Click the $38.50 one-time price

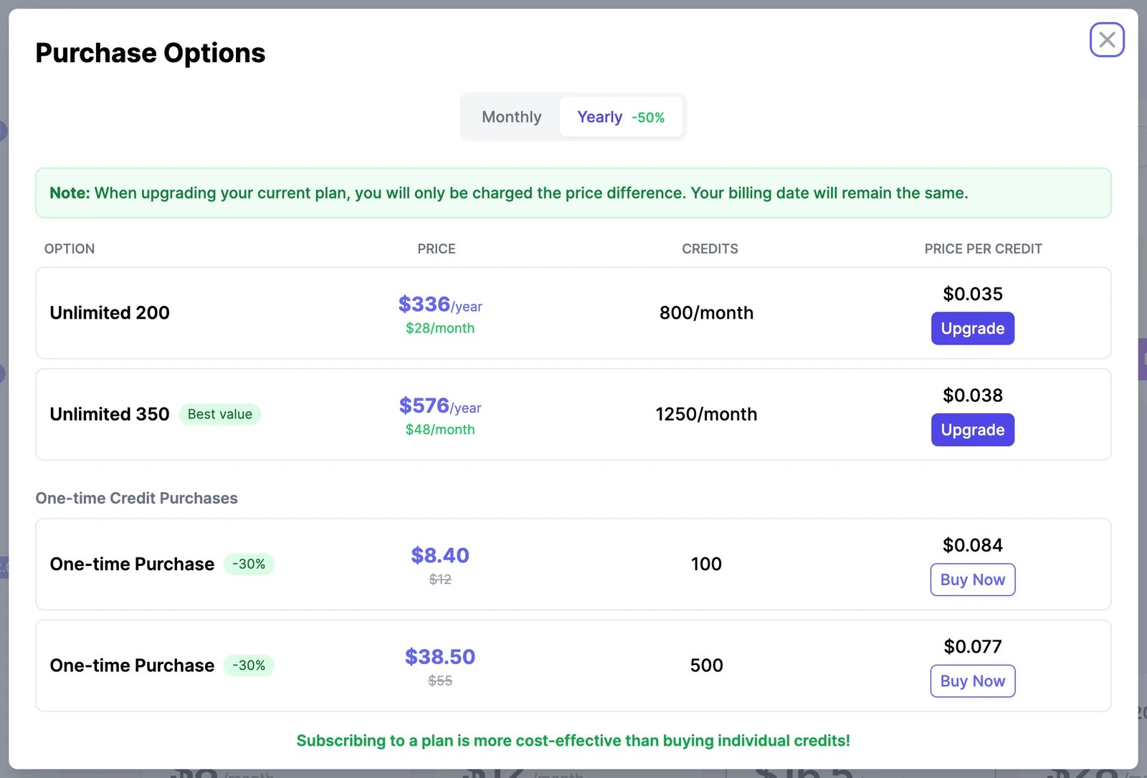tap(440, 657)
